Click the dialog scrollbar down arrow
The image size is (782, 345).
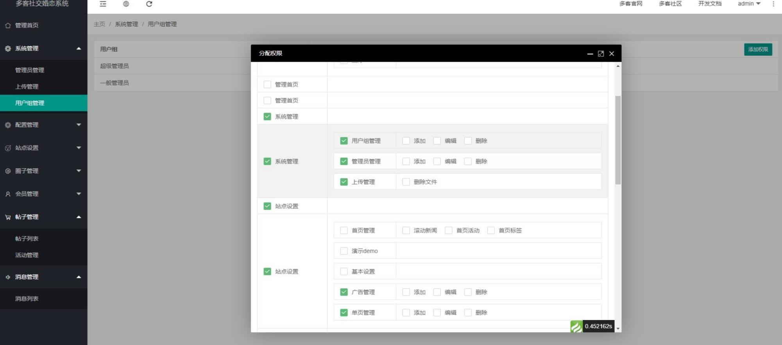pyautogui.click(x=618, y=329)
